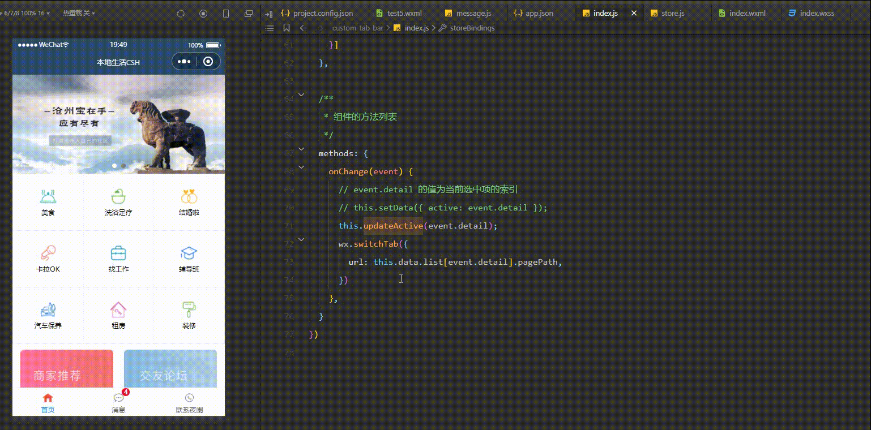Screen dimensions: 871x430
Task: Tap the 交友论坛 card
Action: pyautogui.click(x=170, y=369)
